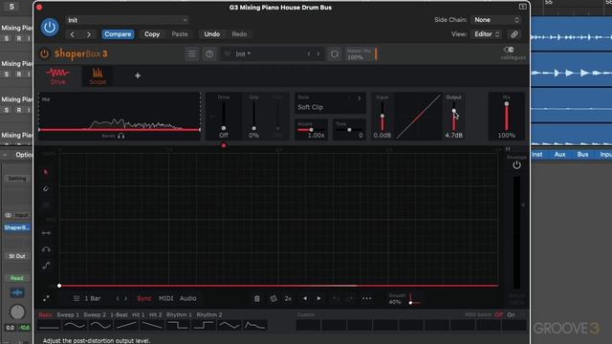This screenshot has height=344, width=612.
Task: Collapse the envelope panel double-arrow icon
Action: [x=508, y=149]
